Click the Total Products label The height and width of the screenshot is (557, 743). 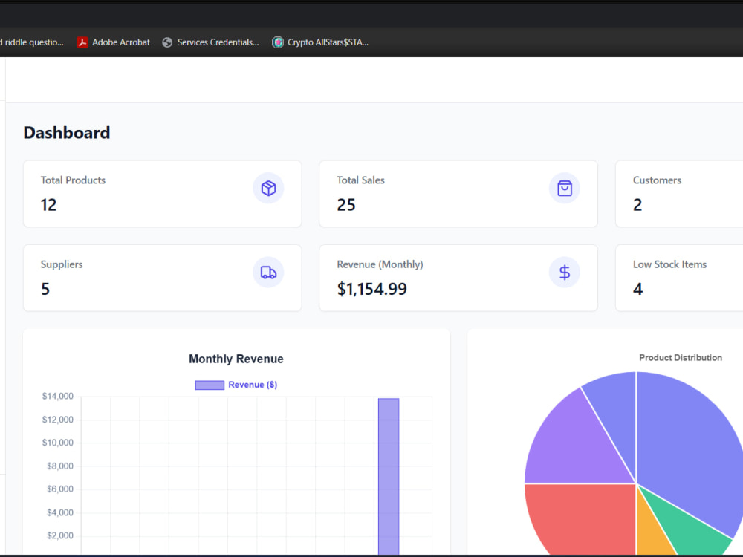tap(73, 180)
